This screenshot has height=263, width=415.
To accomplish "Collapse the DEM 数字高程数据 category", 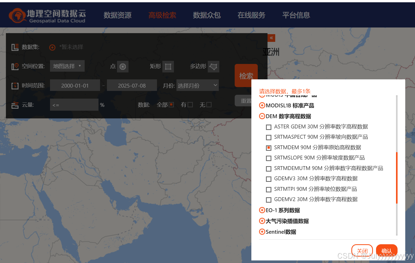I will pos(262,116).
